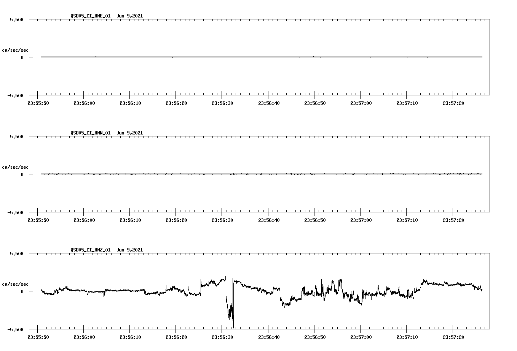This screenshot has width=517, height=351.
Task: Click the 5.508 maximum label on HNE plot
Action: (17, 19)
